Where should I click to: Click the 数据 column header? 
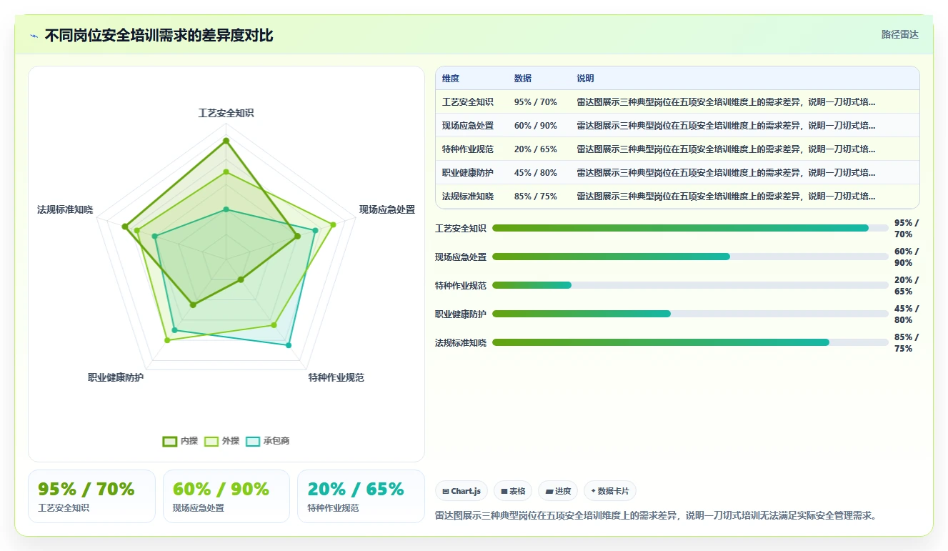pos(523,79)
